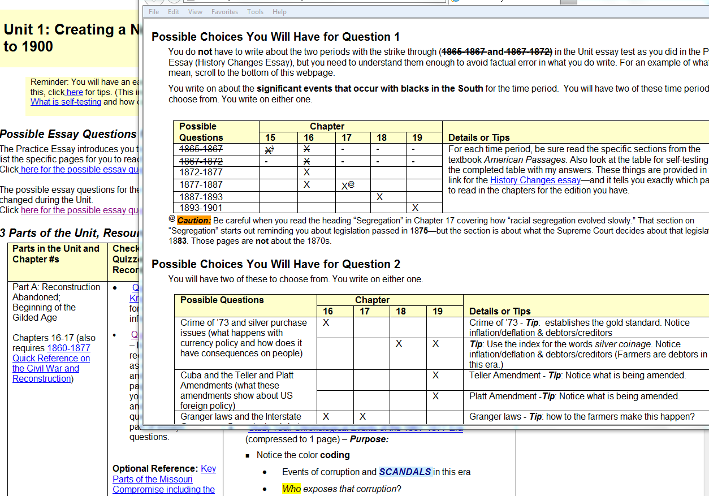
Task: Click the '3 Parts of the Unit' heading in the background page
Action: 70,233
